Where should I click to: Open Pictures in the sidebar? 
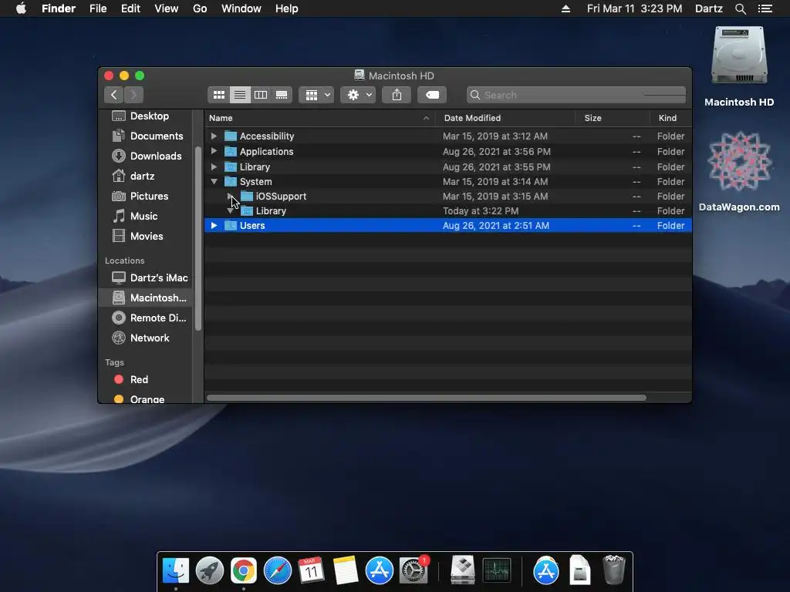pos(146,196)
